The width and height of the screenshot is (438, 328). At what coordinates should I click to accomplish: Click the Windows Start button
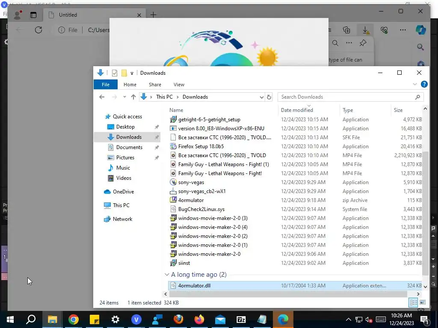point(10,319)
